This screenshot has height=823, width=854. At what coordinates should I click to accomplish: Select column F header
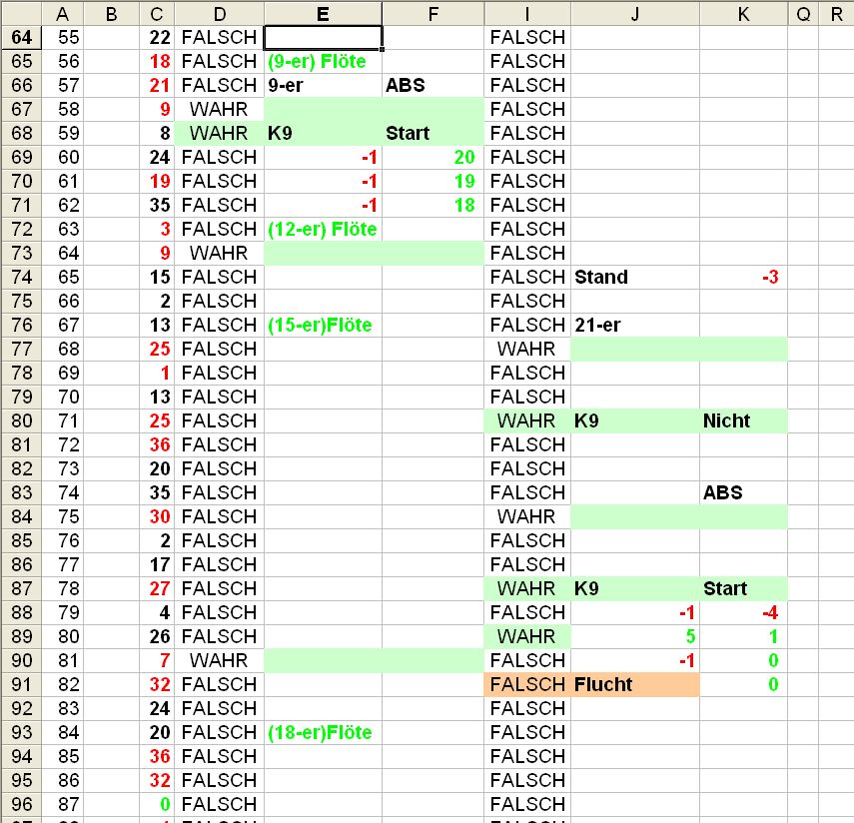click(432, 14)
